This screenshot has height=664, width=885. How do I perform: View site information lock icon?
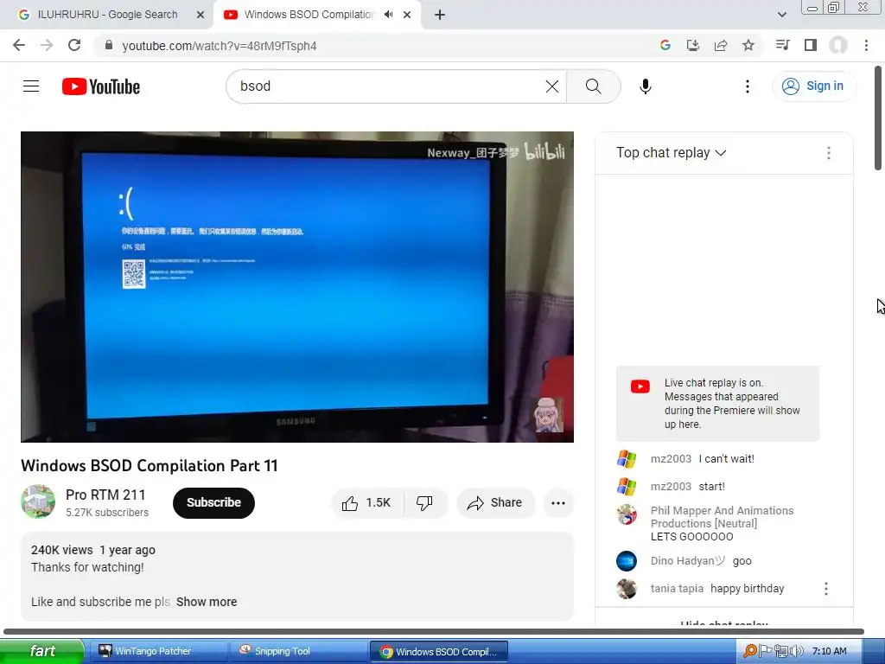(x=109, y=45)
